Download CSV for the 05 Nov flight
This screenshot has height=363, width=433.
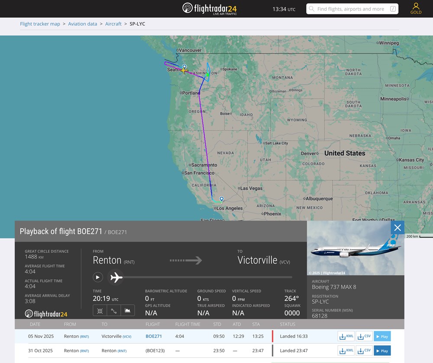tap(364, 336)
